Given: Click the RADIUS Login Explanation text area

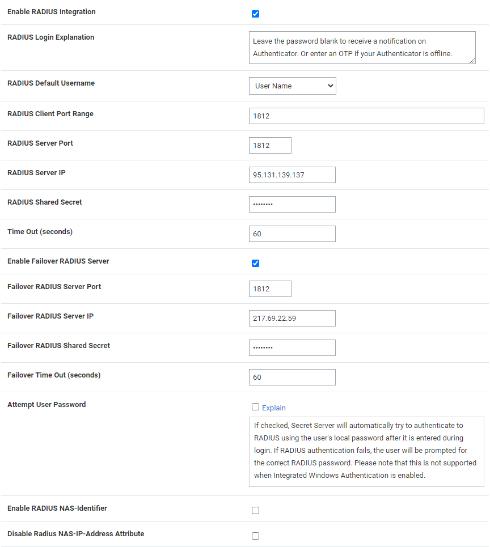Looking at the screenshot, I should [x=362, y=48].
